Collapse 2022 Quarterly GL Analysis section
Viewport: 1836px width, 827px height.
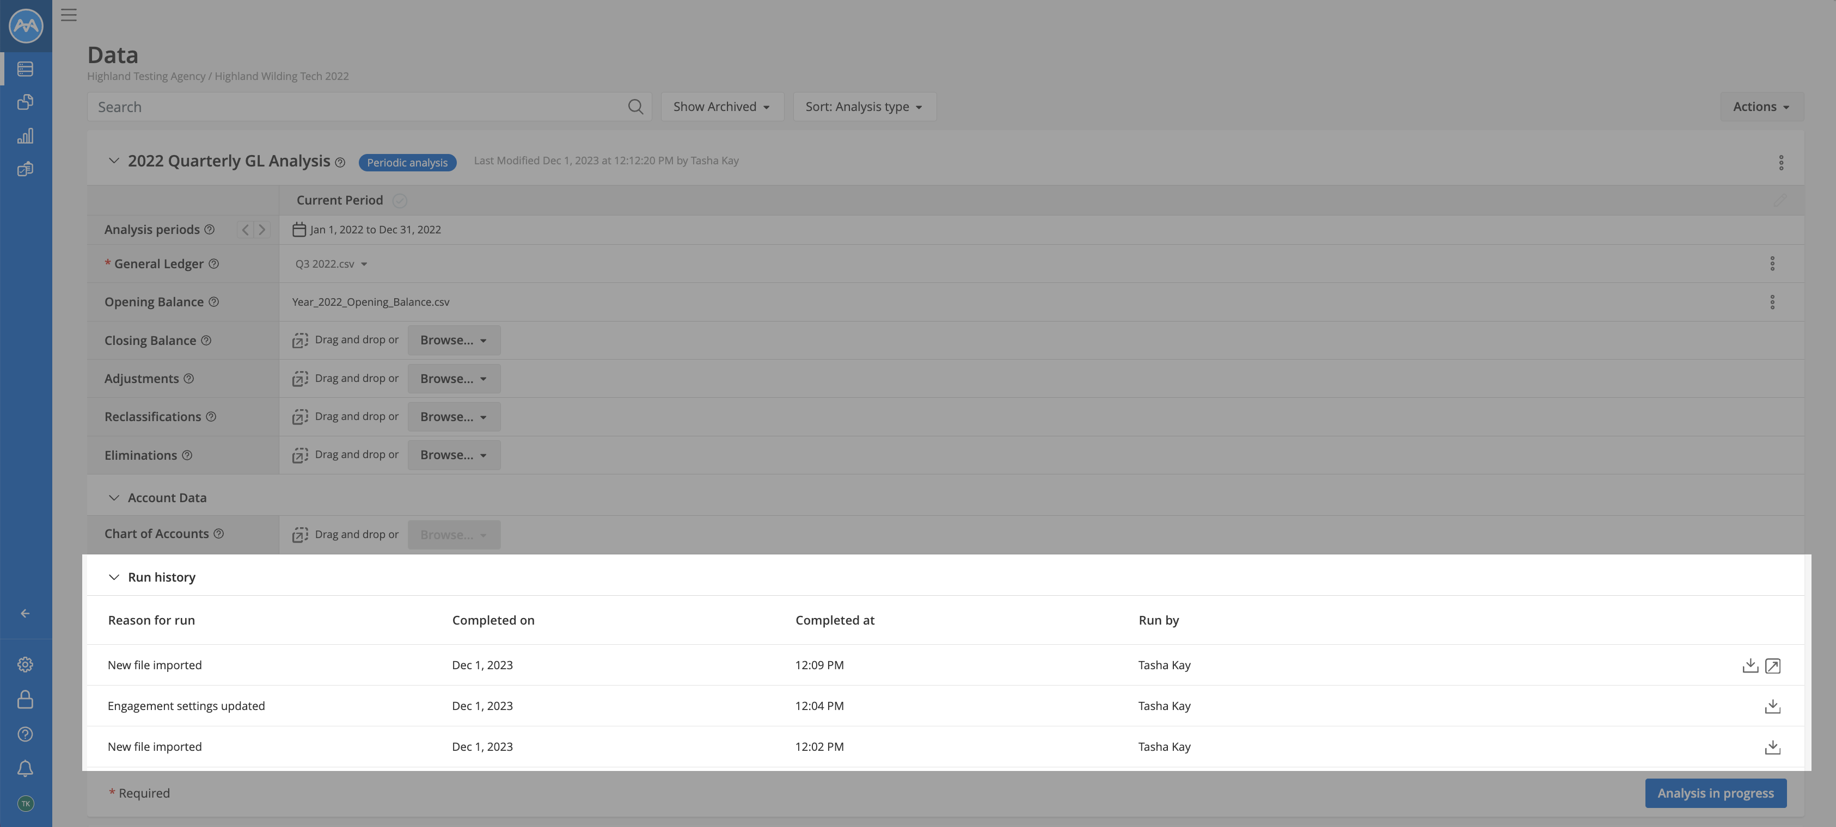113,161
